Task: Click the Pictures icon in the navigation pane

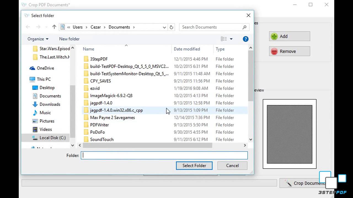Action: point(35,121)
